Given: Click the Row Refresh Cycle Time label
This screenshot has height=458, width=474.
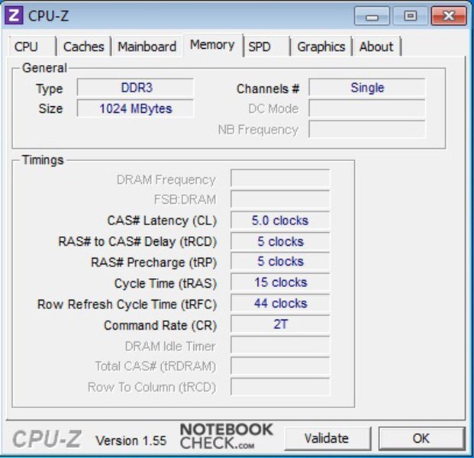Looking at the screenshot, I should point(127,305).
